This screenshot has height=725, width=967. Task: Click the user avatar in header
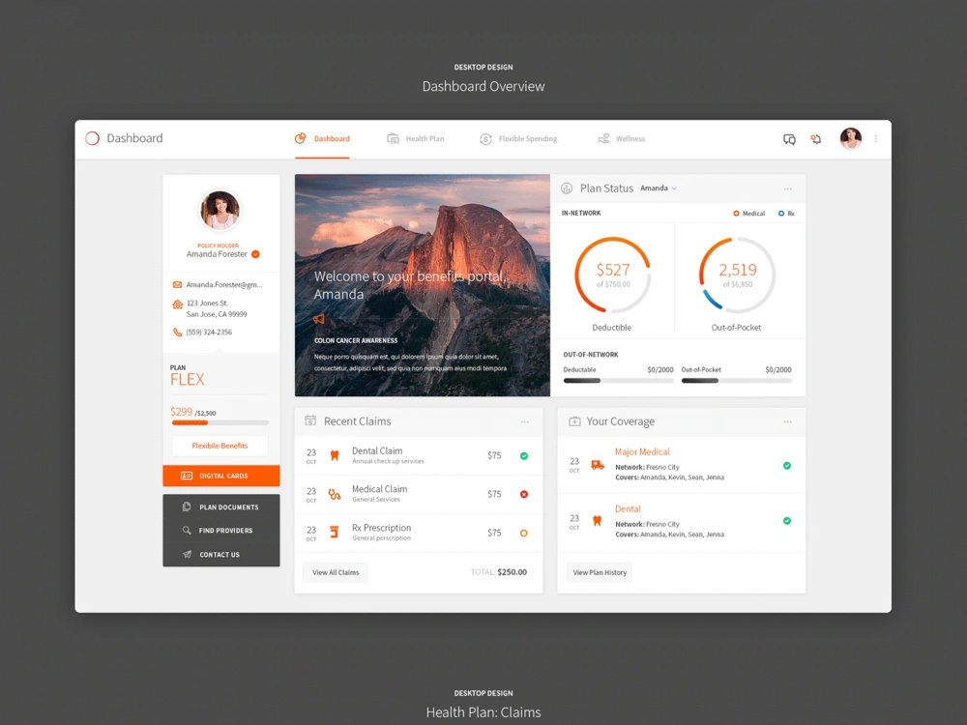[x=850, y=138]
